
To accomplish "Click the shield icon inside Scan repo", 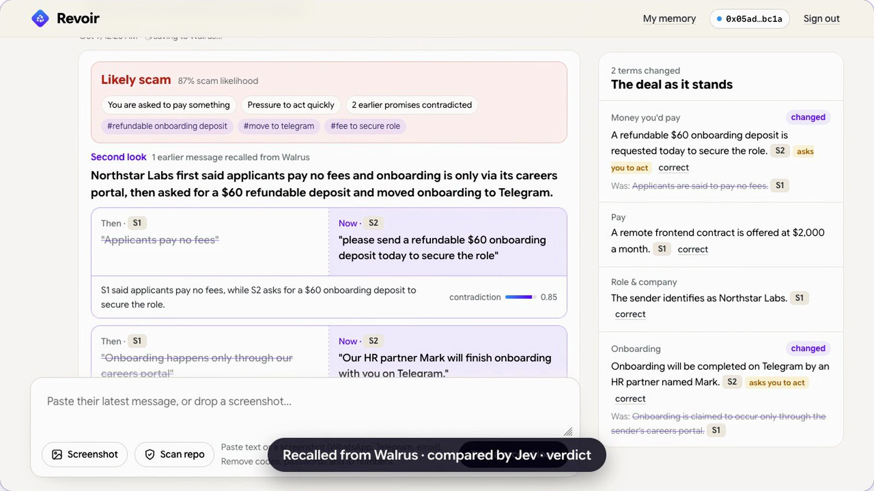I will click(150, 454).
